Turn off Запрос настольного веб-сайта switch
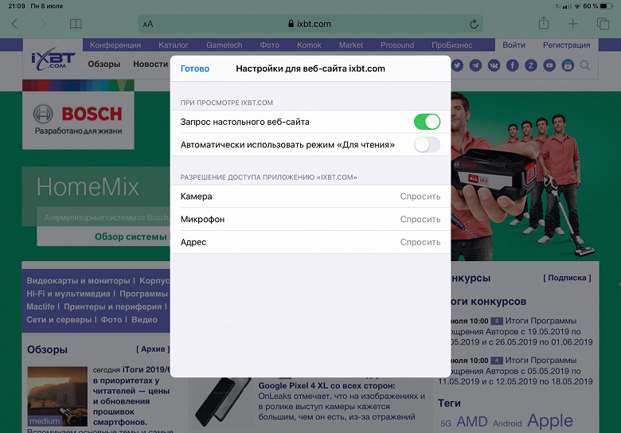Image resolution: width=621 pixels, height=433 pixels. [x=427, y=122]
